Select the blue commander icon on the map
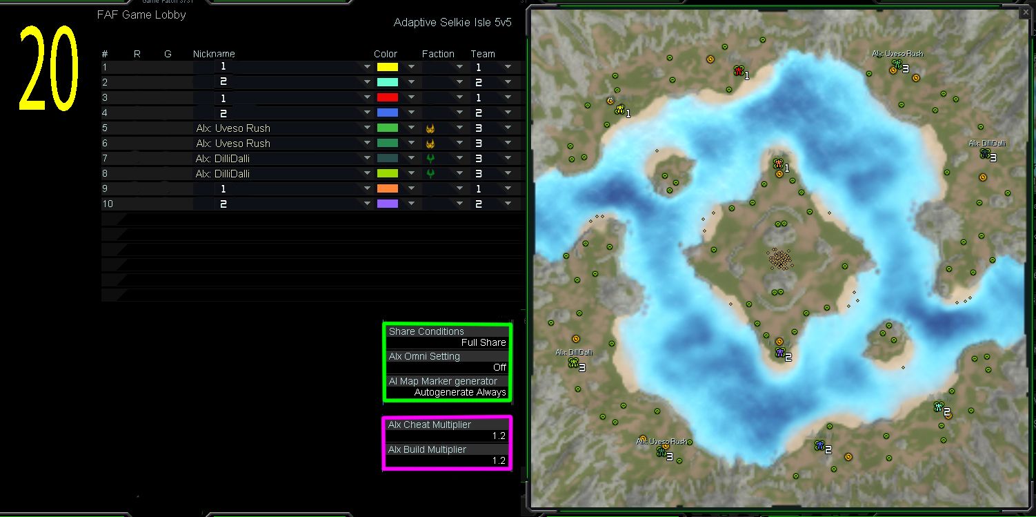1036x517 pixels. coord(819,445)
